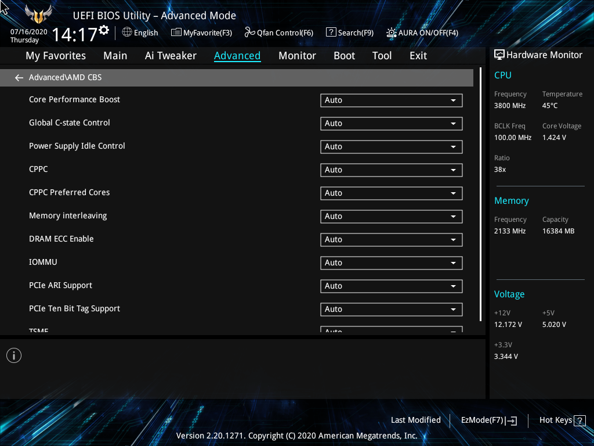Click the info icon in the help area
Image resolution: width=594 pixels, height=446 pixels.
(14, 355)
